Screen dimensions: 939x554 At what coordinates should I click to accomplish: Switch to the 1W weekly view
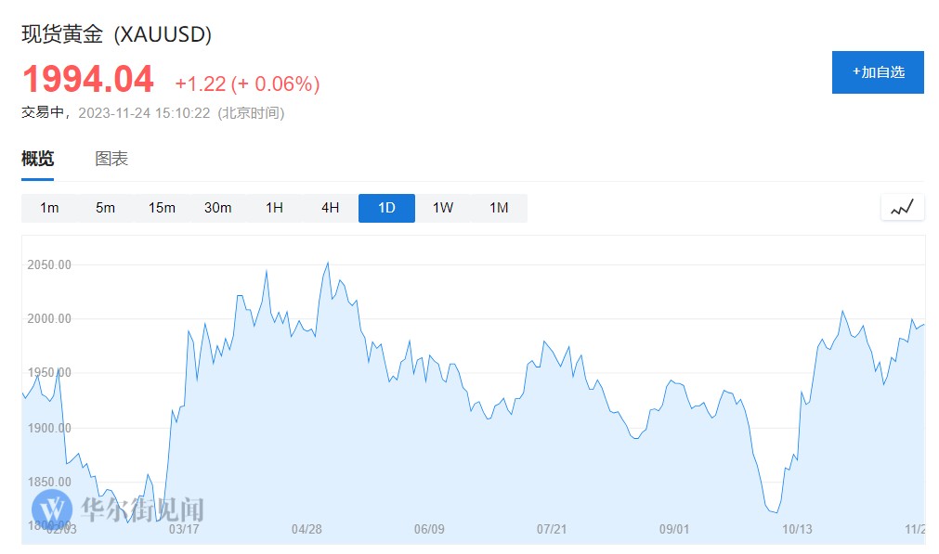point(443,208)
